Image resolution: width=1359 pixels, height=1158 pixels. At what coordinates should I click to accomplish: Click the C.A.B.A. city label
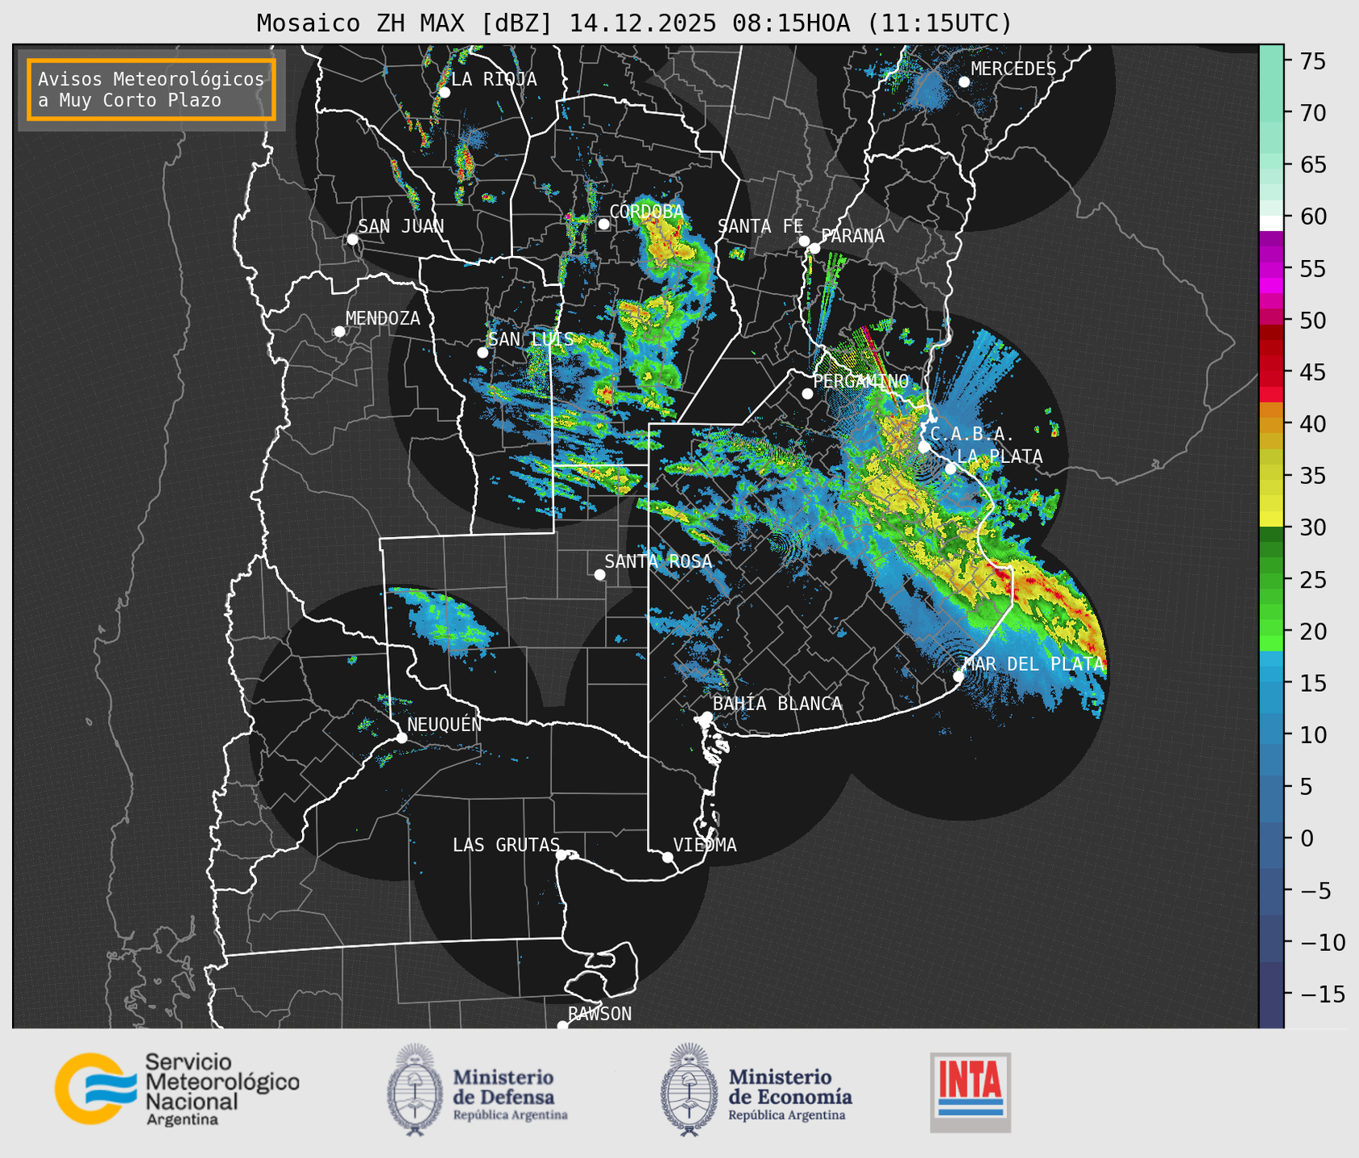pos(972,434)
